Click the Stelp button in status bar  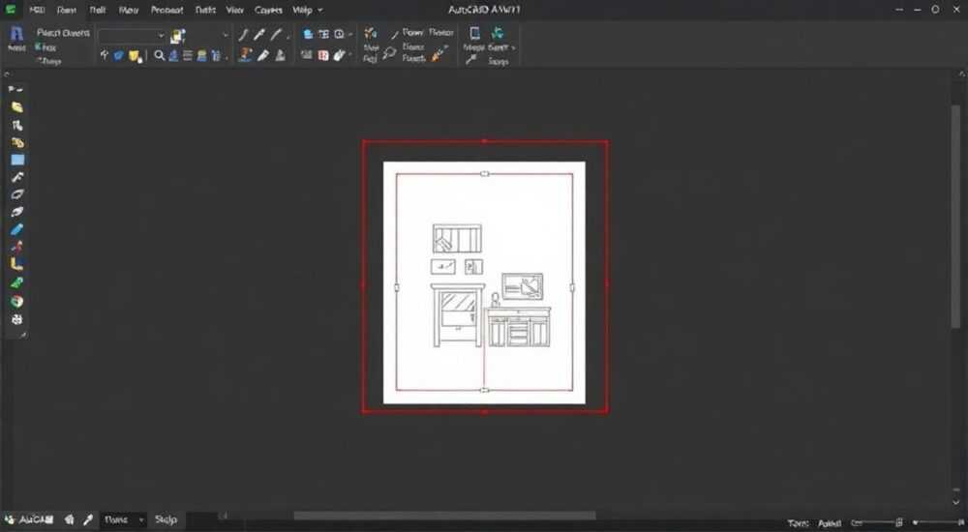click(x=166, y=519)
